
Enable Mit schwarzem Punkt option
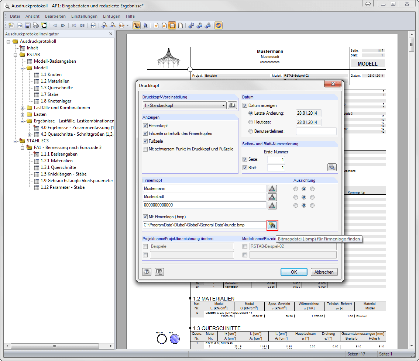tap(145, 149)
